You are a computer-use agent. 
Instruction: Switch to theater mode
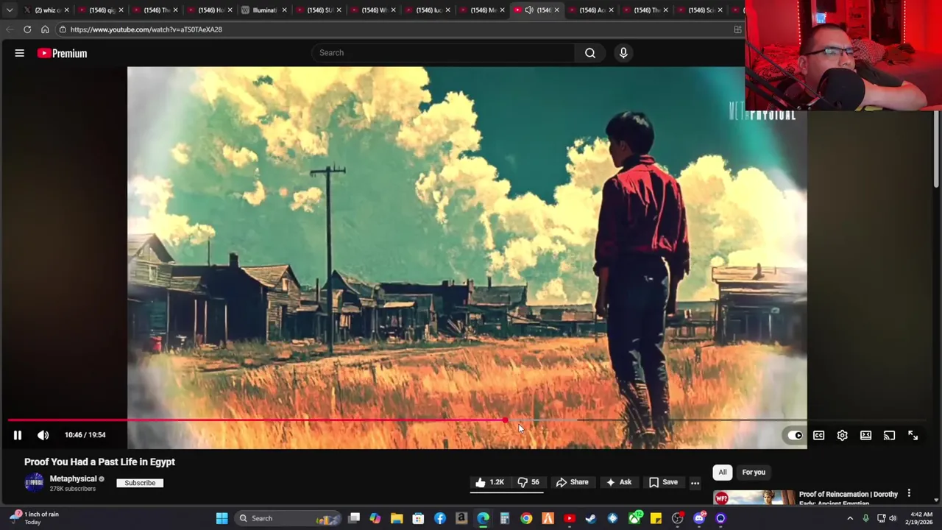tap(865, 435)
